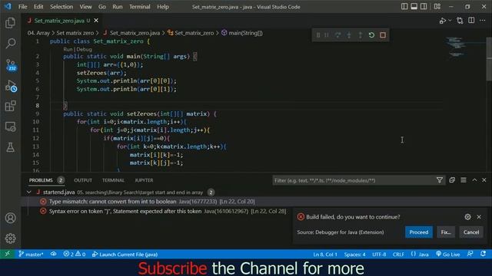The image size is (492, 276).
Task: Toggle the secondary side bar layout icon
Action: coord(424,7)
